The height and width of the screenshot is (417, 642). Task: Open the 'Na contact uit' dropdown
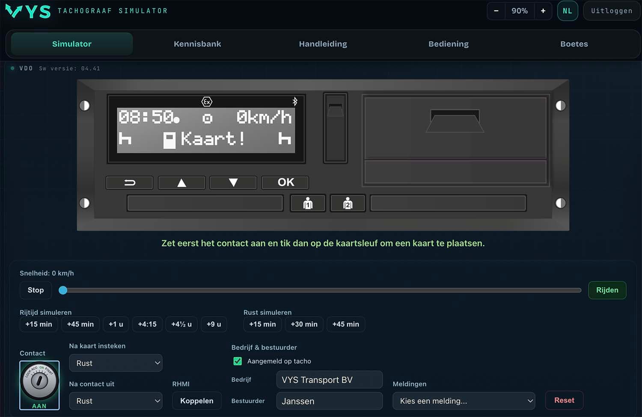coord(116,401)
